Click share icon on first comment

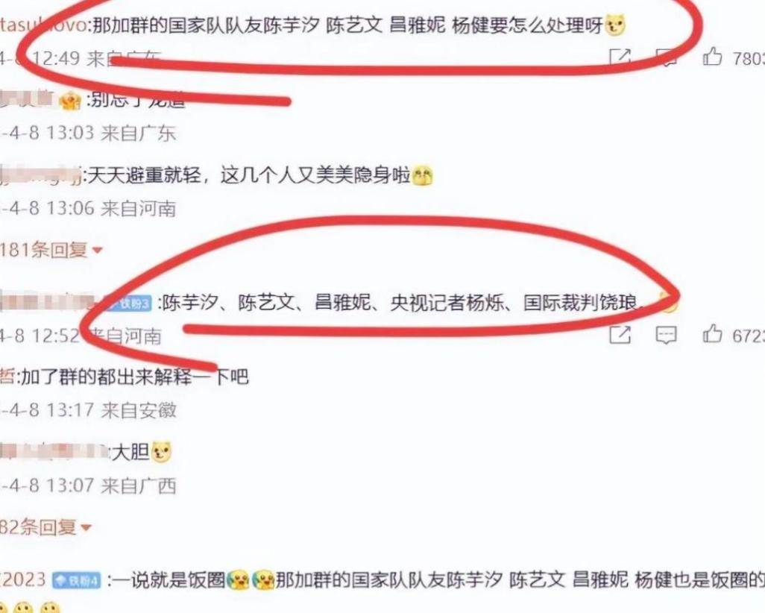tap(620, 58)
